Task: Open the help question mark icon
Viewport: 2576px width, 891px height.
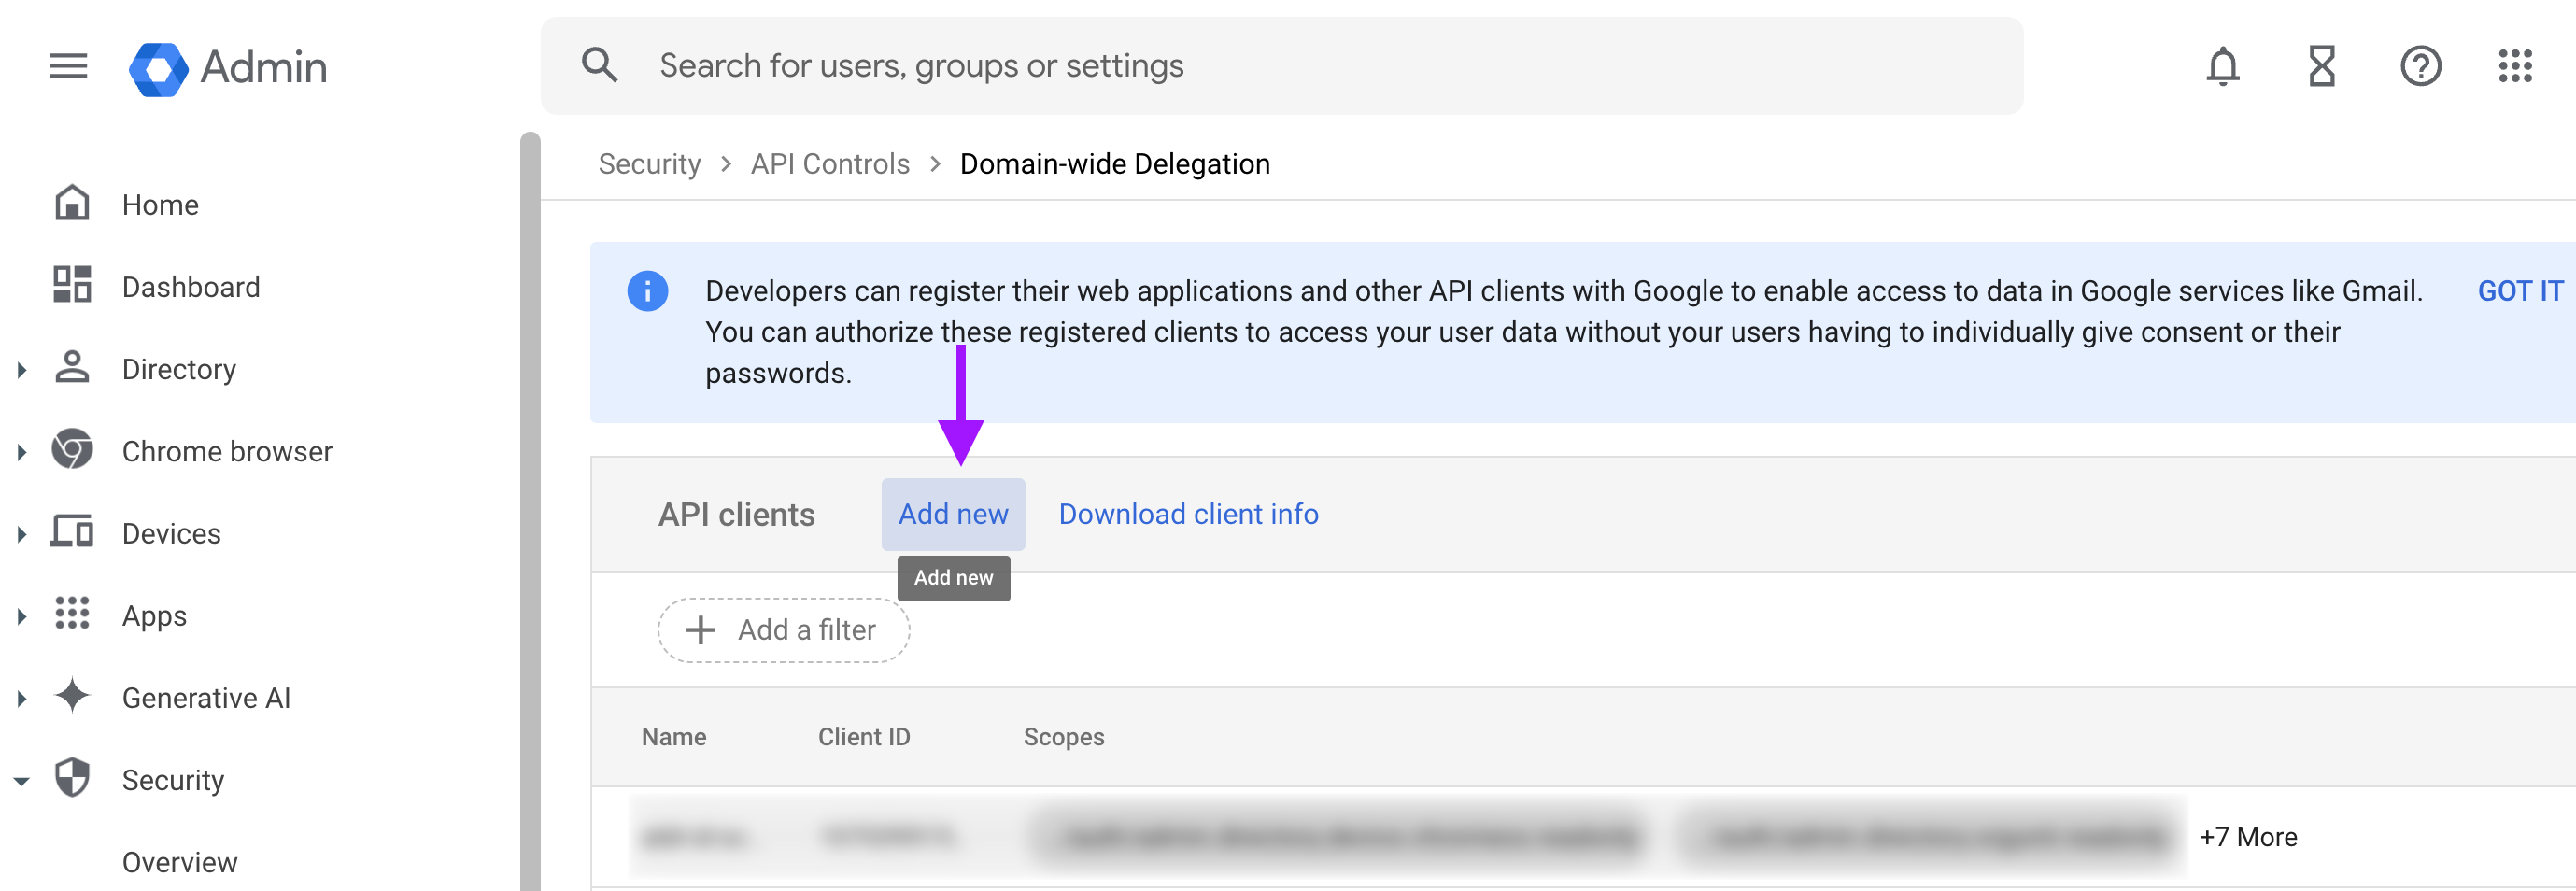Action: coord(2420,67)
